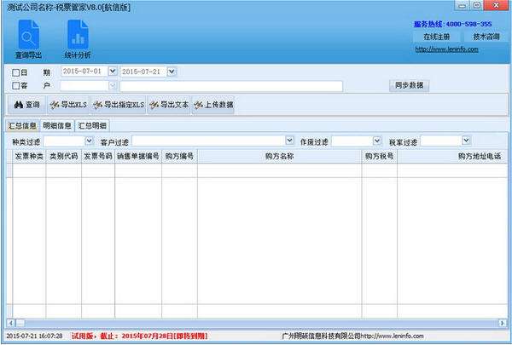Expand the 种类过滤 dropdown
This screenshot has width=512, height=345.
click(89, 141)
